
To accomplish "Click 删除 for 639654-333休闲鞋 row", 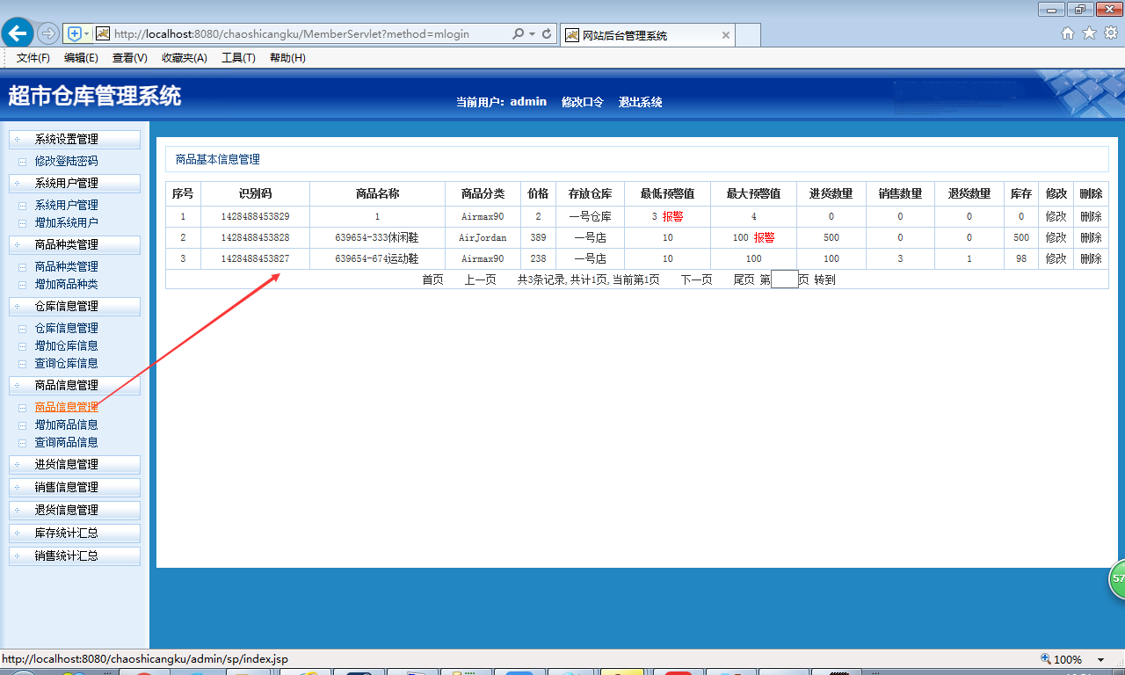I will (1091, 237).
